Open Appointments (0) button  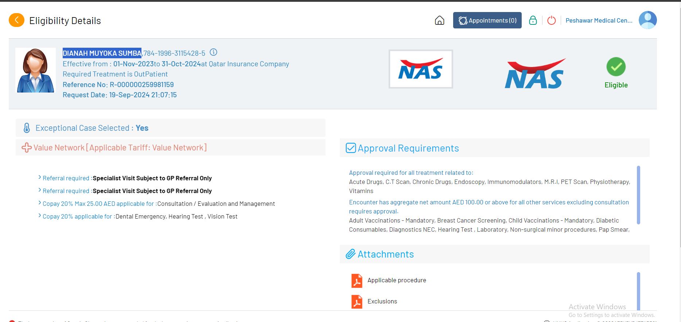[487, 20]
